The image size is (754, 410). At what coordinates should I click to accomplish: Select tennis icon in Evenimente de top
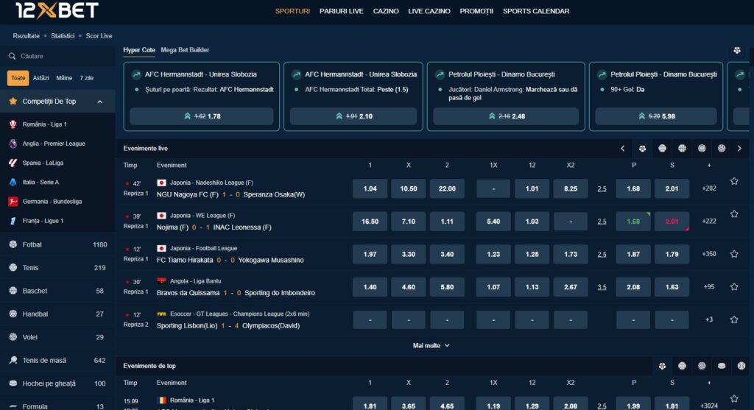point(682,366)
